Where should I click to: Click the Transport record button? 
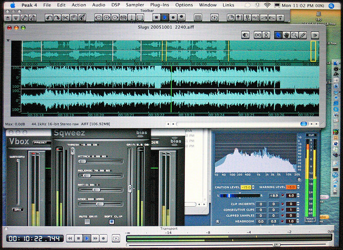pos(103,238)
